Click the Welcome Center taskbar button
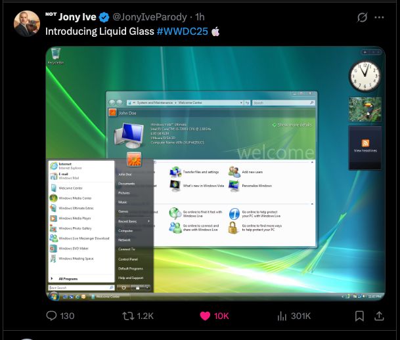400x340 pixels. point(108,297)
